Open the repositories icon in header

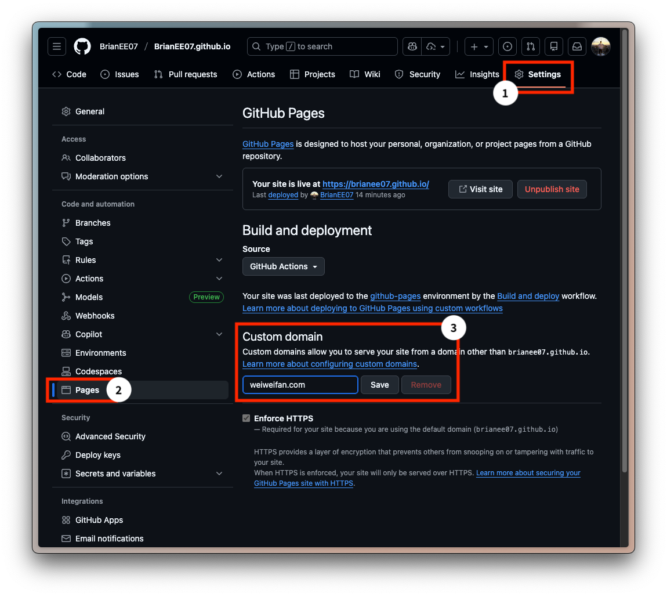[x=554, y=46]
